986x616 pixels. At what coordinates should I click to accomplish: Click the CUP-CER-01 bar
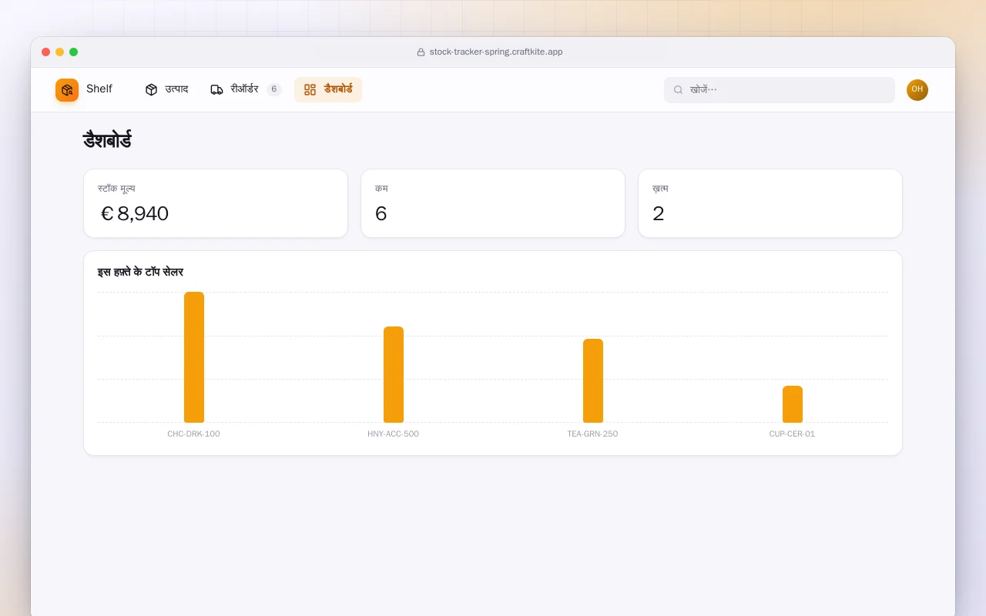[793, 404]
